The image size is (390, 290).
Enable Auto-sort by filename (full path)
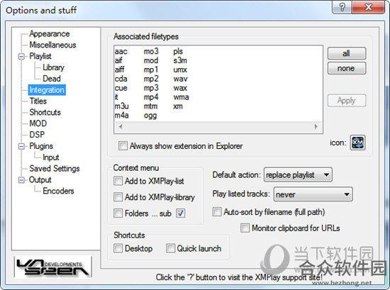[x=217, y=212]
